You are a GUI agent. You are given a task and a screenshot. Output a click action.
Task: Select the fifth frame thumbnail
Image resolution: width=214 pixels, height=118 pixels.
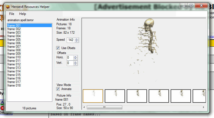(x=181, y=96)
